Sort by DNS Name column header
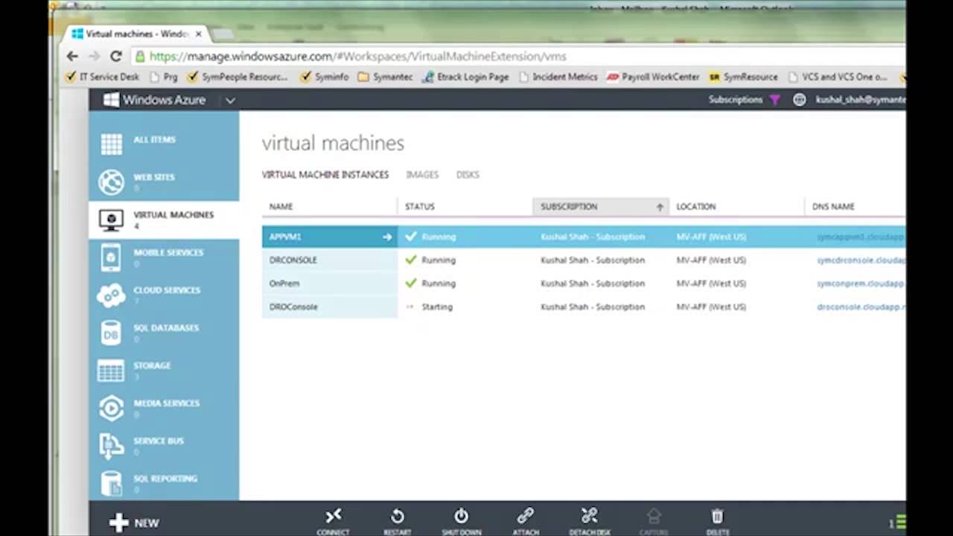This screenshot has width=953, height=536. pos(855,206)
